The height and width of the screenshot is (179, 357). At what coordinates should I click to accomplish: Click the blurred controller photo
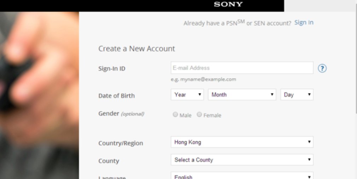coord(39,95)
